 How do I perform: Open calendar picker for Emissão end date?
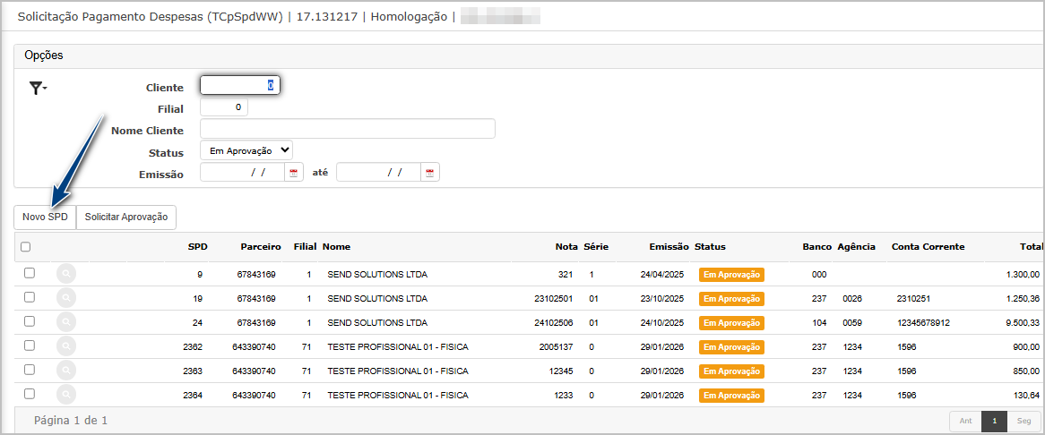[x=430, y=173]
